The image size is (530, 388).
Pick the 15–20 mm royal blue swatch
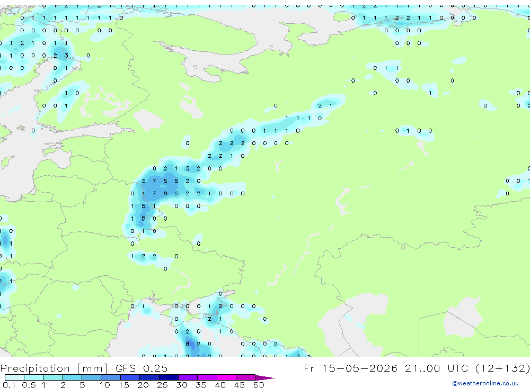click(130, 377)
